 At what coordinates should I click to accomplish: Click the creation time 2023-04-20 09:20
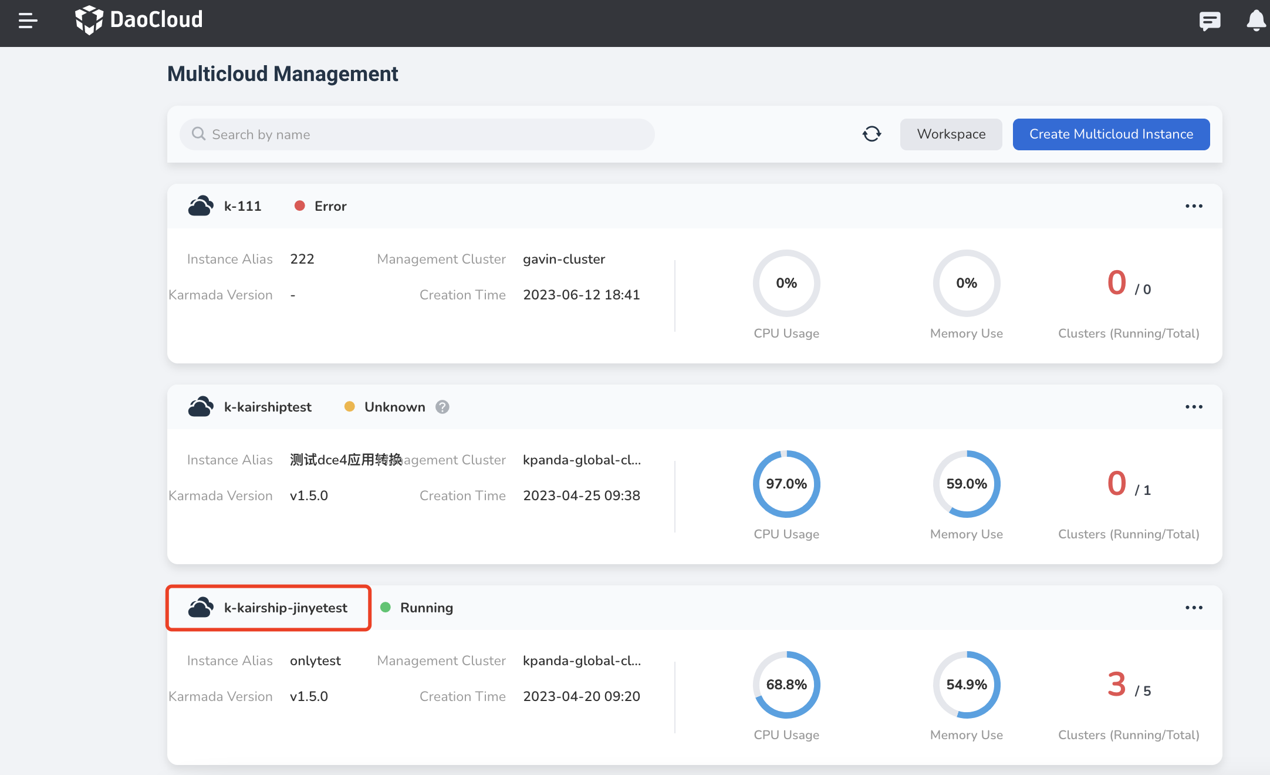click(582, 696)
